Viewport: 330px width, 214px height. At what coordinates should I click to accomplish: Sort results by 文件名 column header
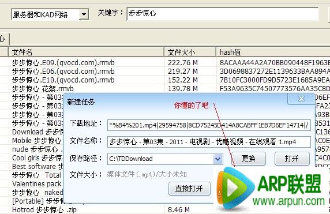[86, 52]
